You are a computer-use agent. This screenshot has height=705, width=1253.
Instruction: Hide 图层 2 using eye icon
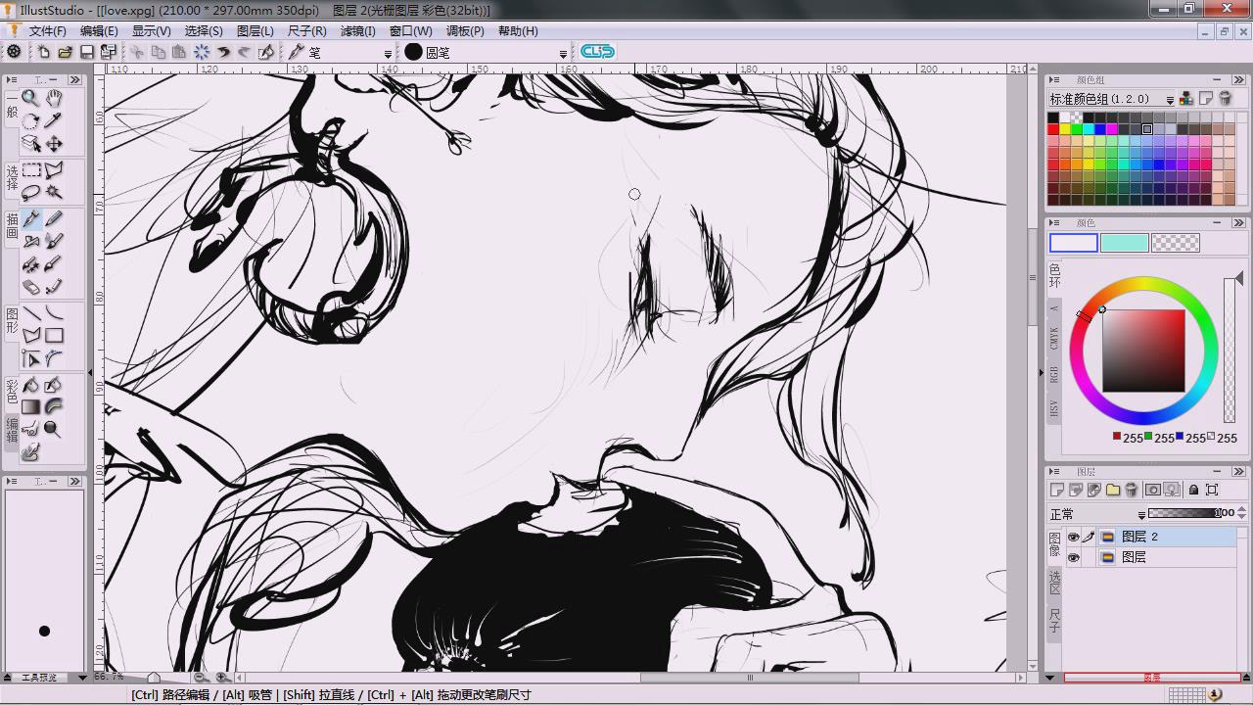tap(1073, 537)
